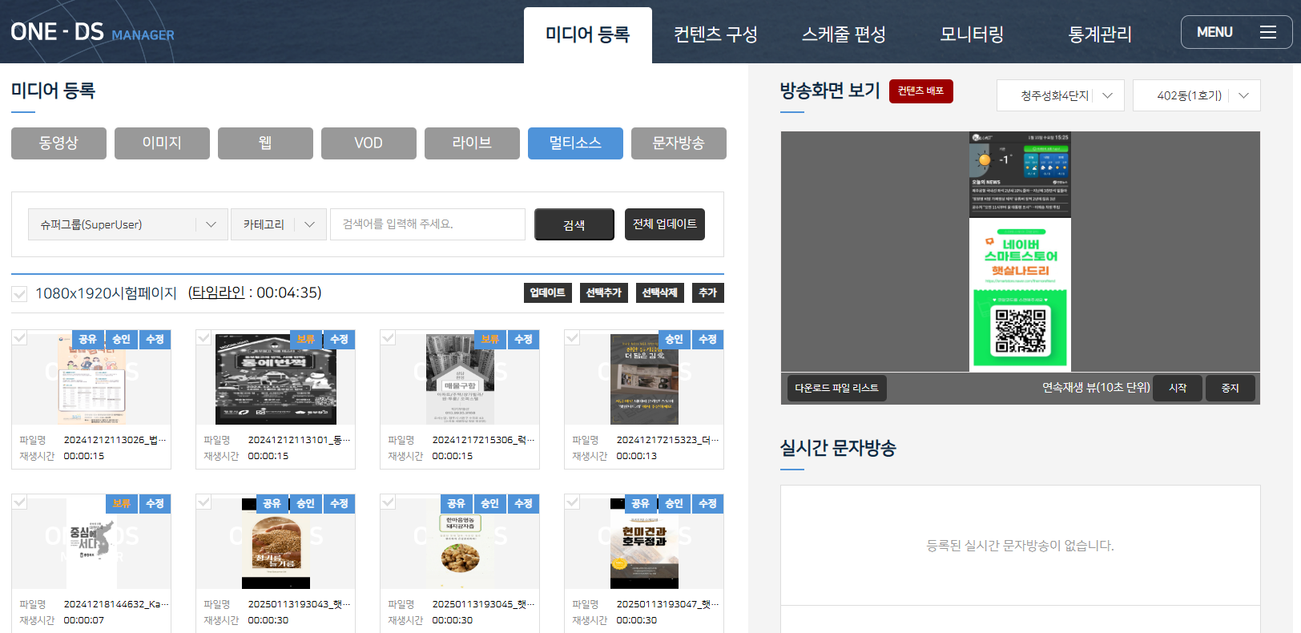Open the 청주성화4단지 site dropdown

click(x=1061, y=95)
